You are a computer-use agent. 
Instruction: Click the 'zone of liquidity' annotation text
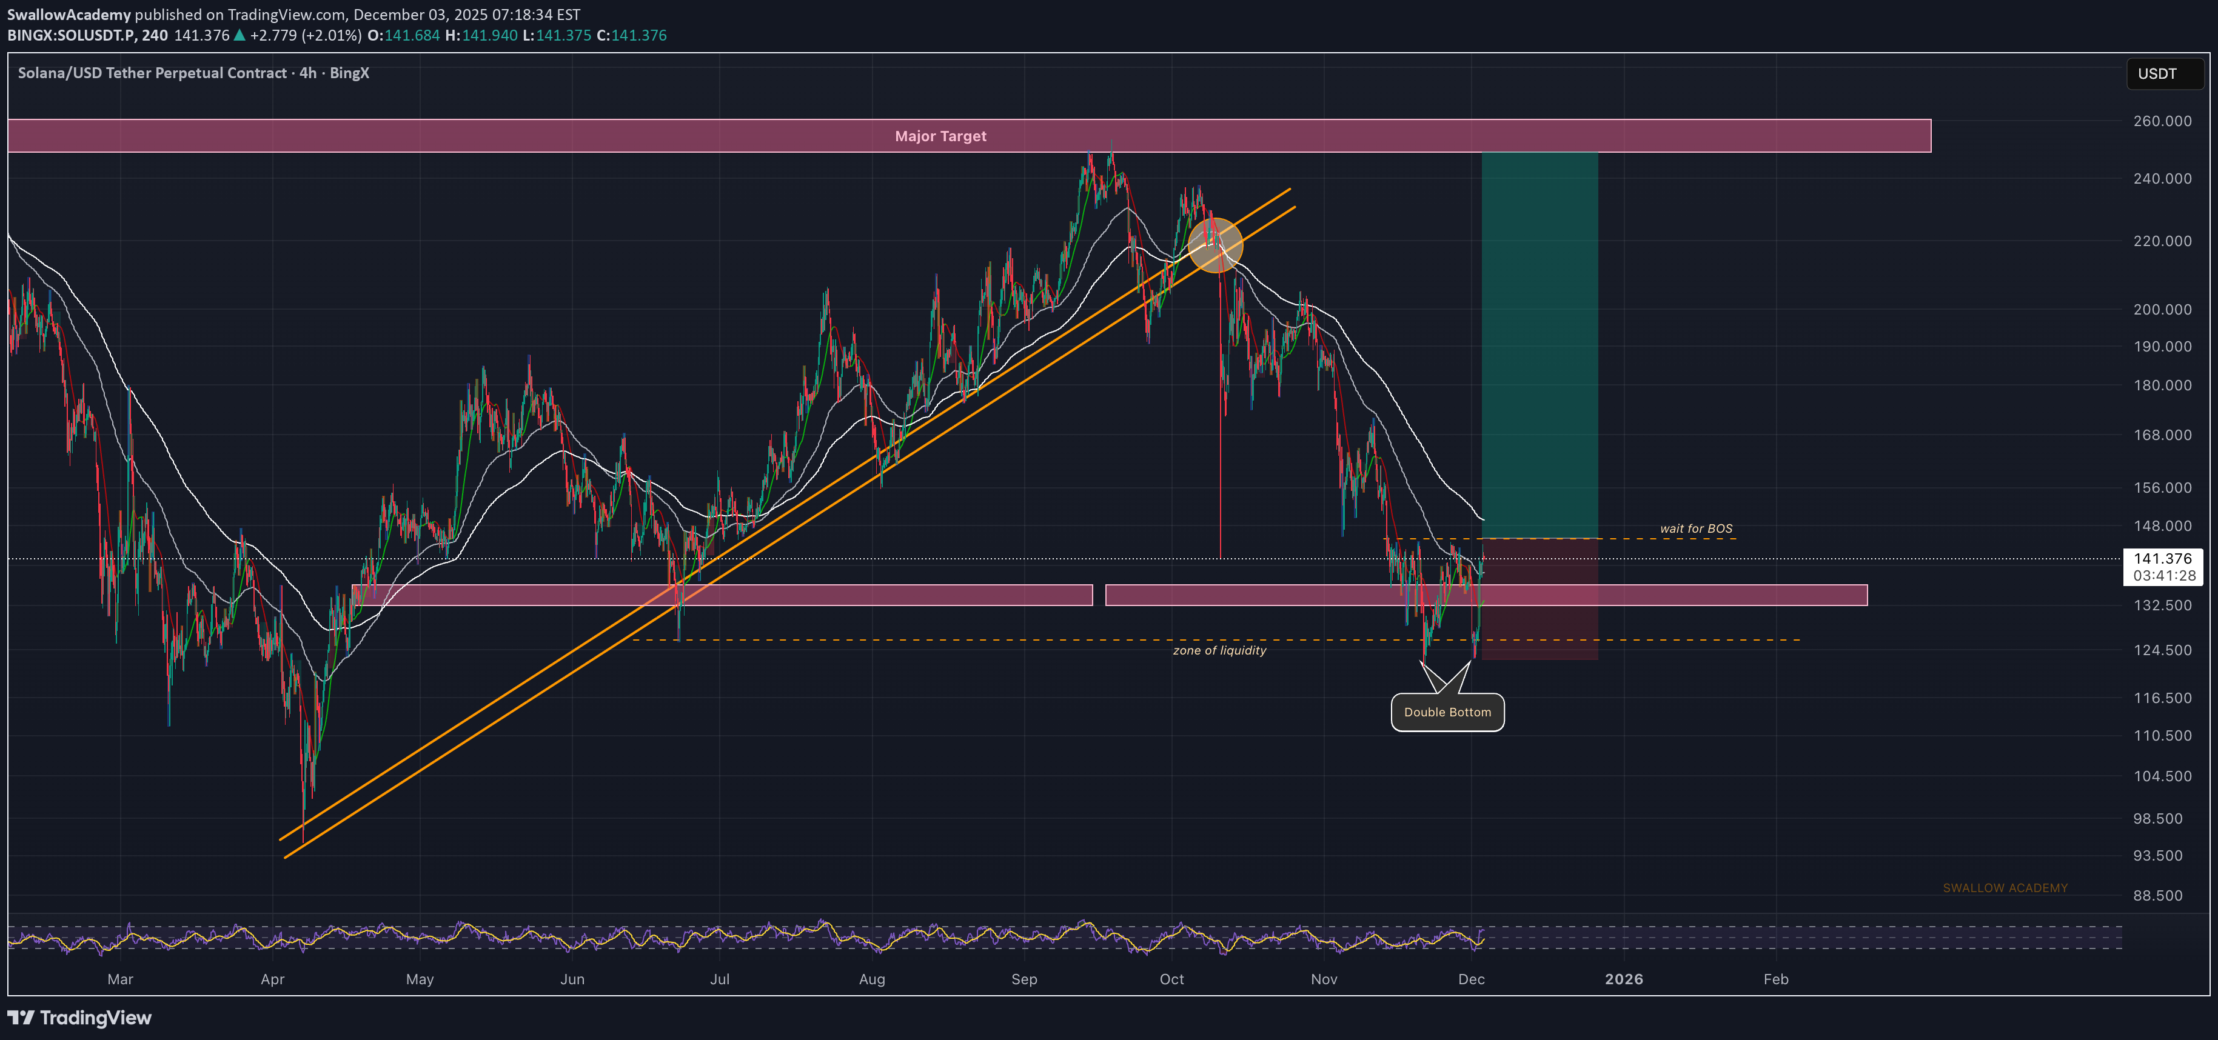(x=1219, y=650)
